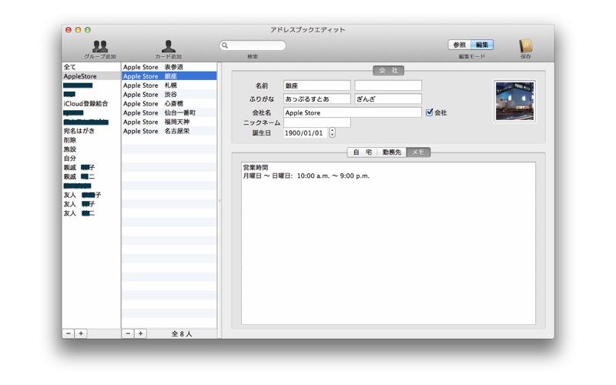Viewport: 616px width, 385px height.
Task: Select Apple Store 名古屋栄 contact
Action: click(169, 131)
